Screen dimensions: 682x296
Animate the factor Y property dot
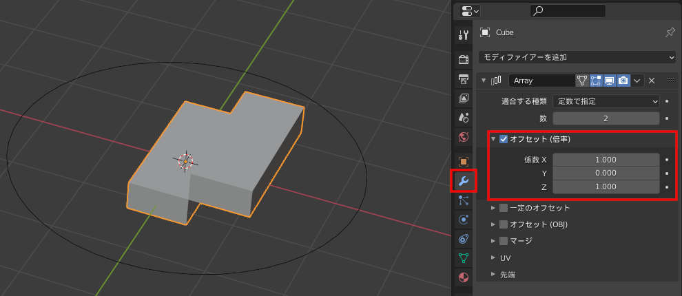pos(668,173)
